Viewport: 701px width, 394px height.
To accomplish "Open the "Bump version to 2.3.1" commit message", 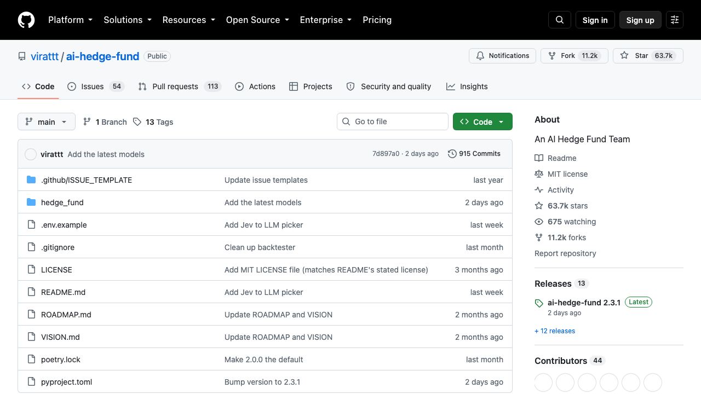I will click(262, 382).
